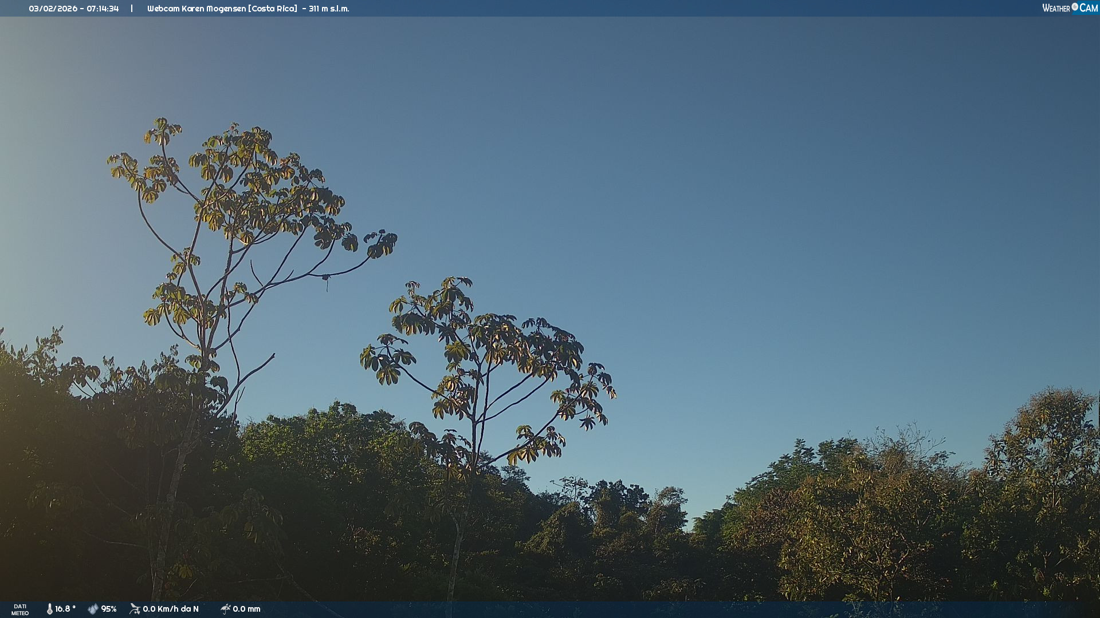Viewport: 1100px width, 618px height.
Task: Click the humidity water drops icon
Action: click(93, 609)
